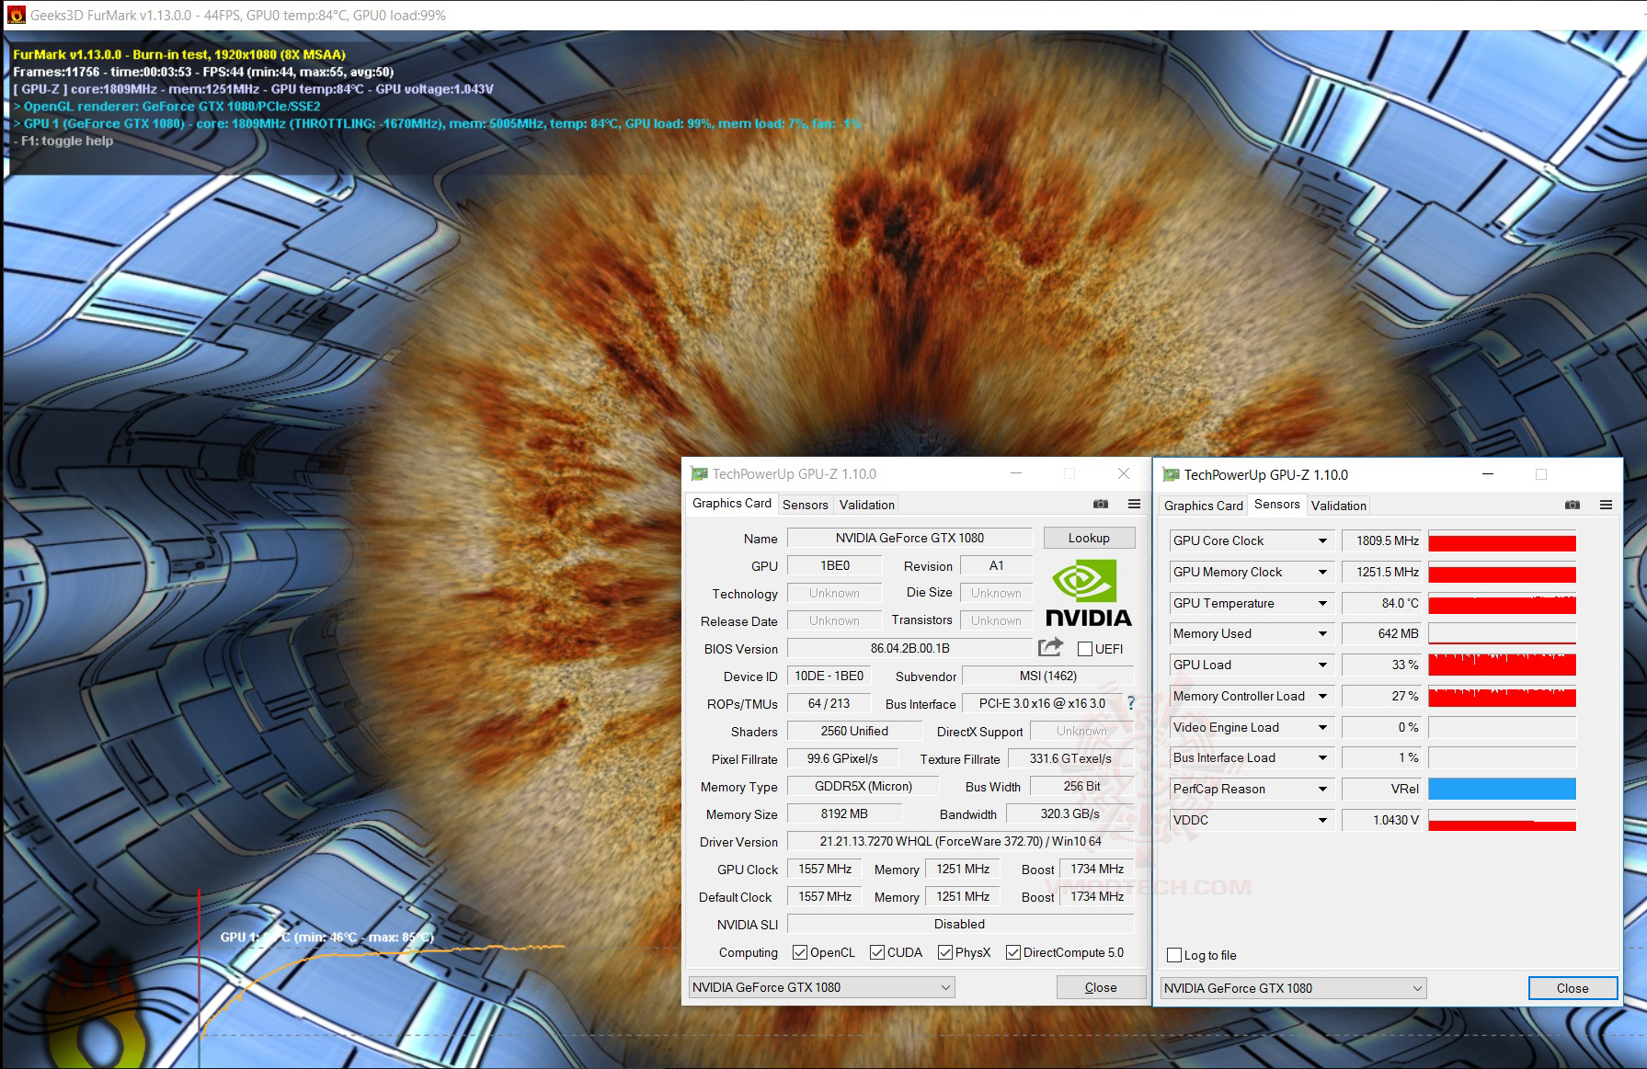Enable the Log to file checkbox
This screenshot has height=1069, width=1647.
[x=1174, y=955]
